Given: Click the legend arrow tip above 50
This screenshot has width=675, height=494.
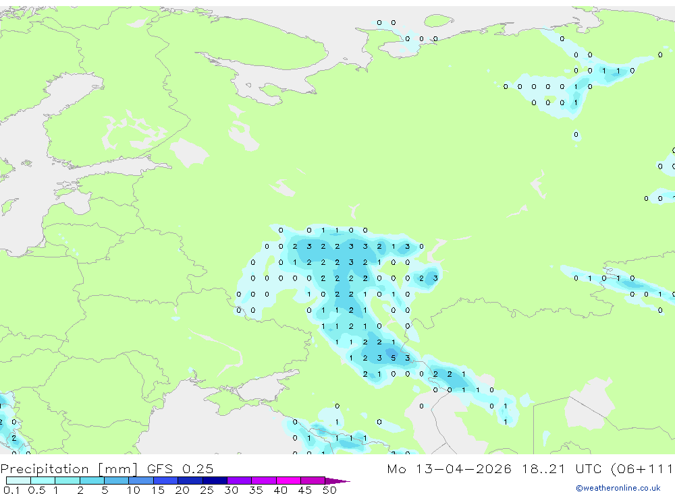Looking at the screenshot, I should click(x=338, y=481).
